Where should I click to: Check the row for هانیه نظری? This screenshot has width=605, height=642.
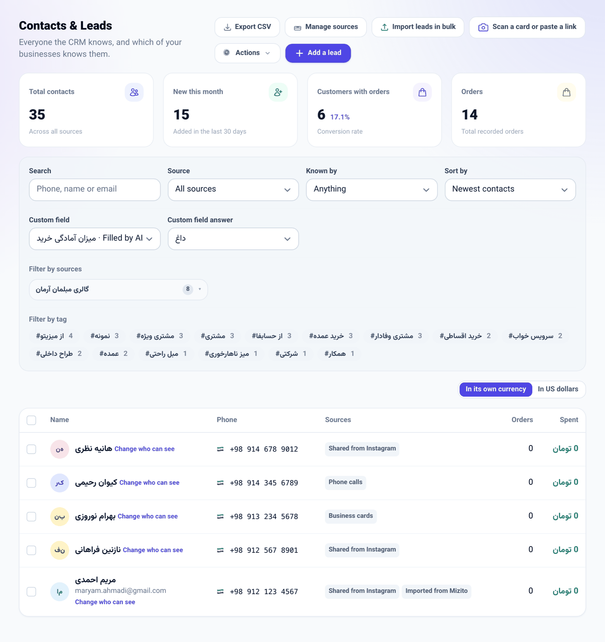tap(31, 449)
